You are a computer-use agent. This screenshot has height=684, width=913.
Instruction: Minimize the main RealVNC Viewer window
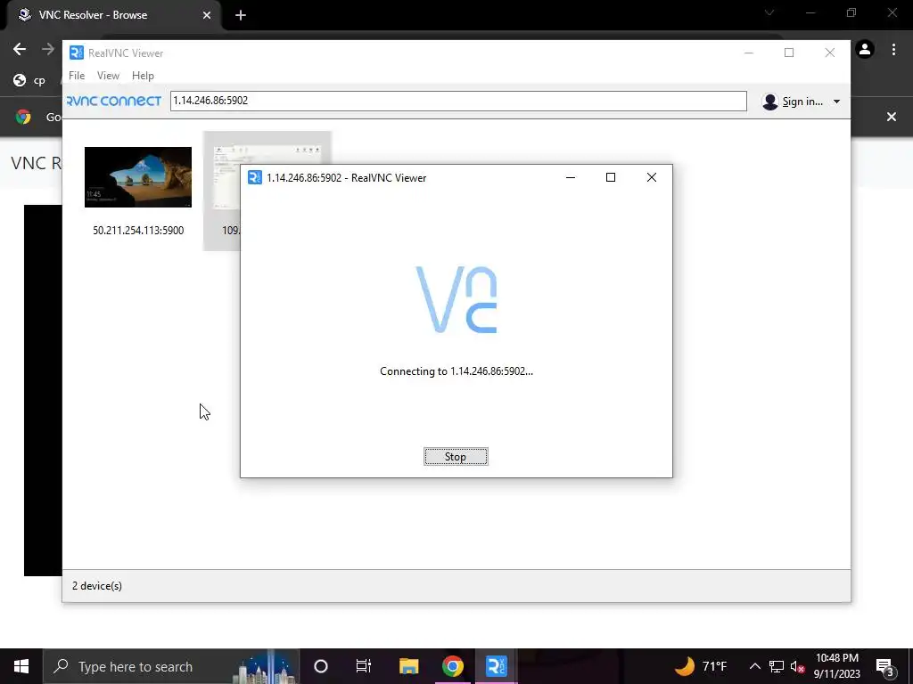(x=749, y=53)
